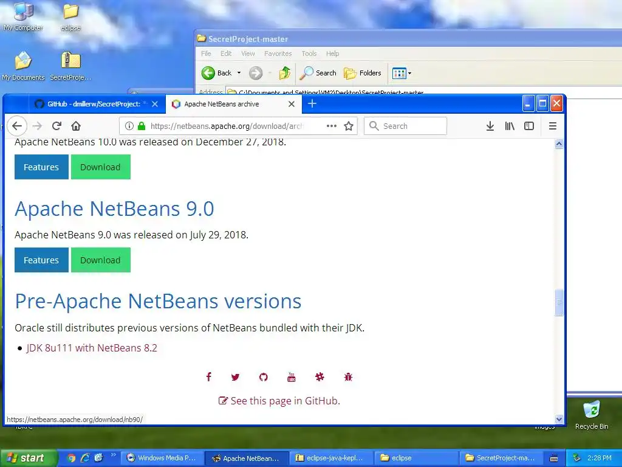
Task: Select the eclipse folder desktop icon
Action: (70, 17)
